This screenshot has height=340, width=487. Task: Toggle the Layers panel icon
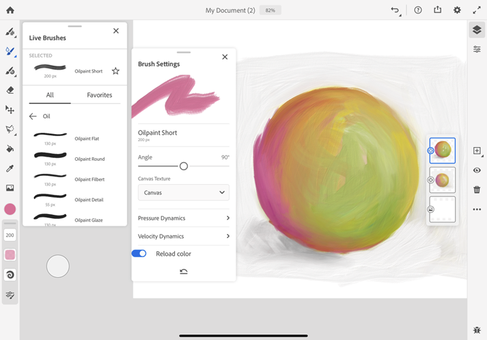click(477, 30)
